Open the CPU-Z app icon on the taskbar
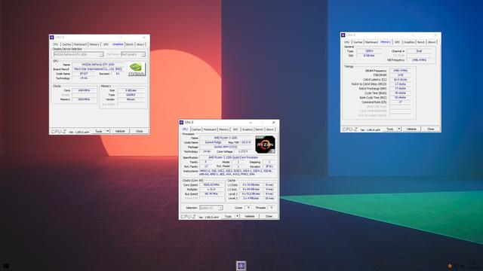The width and height of the screenshot is (483, 271). [x=241, y=266]
